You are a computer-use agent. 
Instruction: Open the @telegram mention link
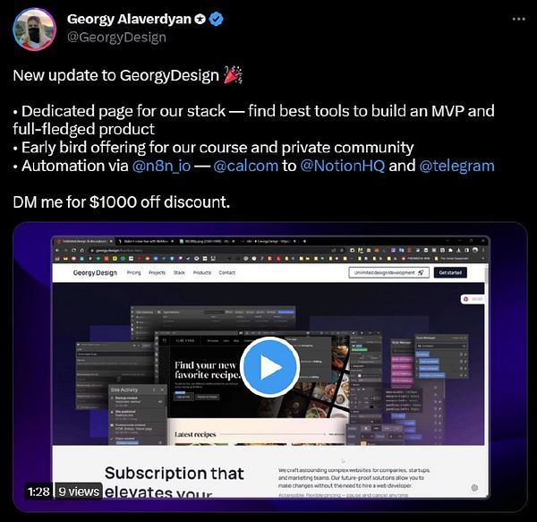click(456, 166)
